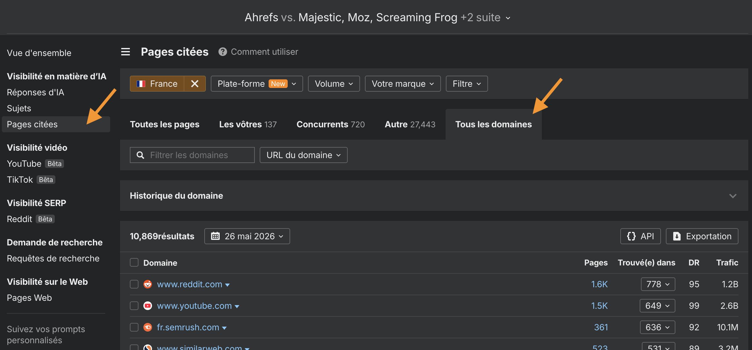
Task: Expand the www.youtube.com domain caret
Action: [237, 307]
